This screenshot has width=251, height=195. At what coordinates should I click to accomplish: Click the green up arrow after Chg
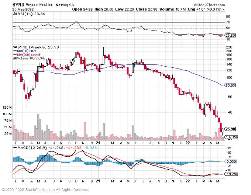tap(223, 9)
